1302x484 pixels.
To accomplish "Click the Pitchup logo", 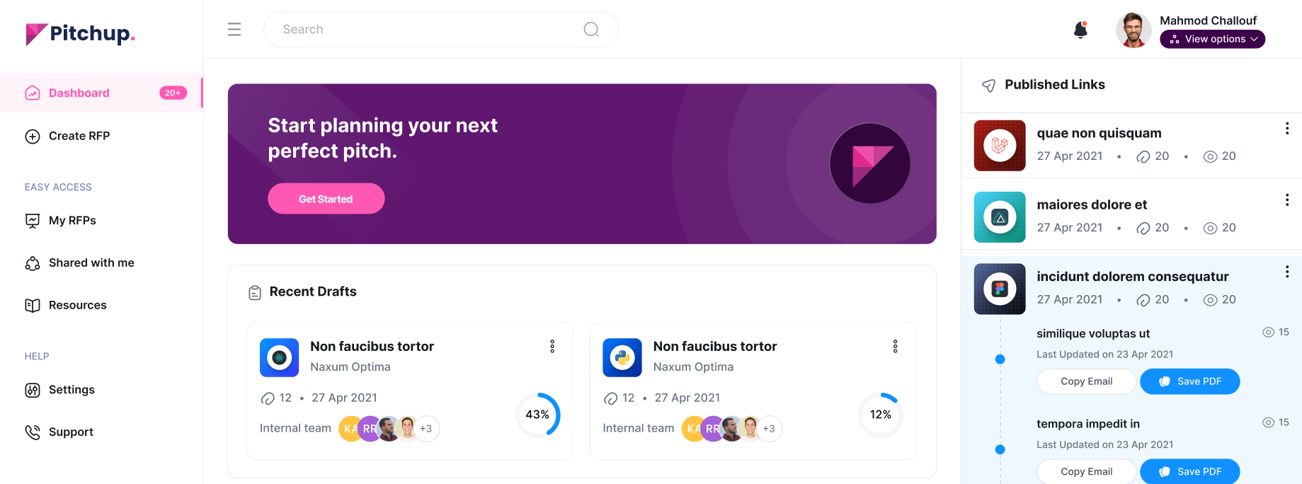I will pyautogui.click(x=80, y=34).
